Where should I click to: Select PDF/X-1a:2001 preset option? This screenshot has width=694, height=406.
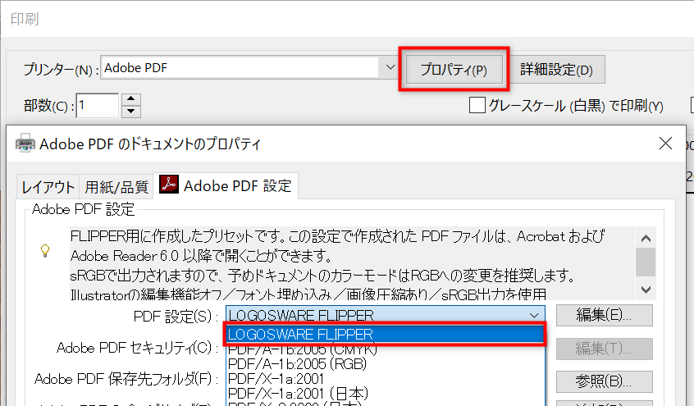tap(276, 378)
